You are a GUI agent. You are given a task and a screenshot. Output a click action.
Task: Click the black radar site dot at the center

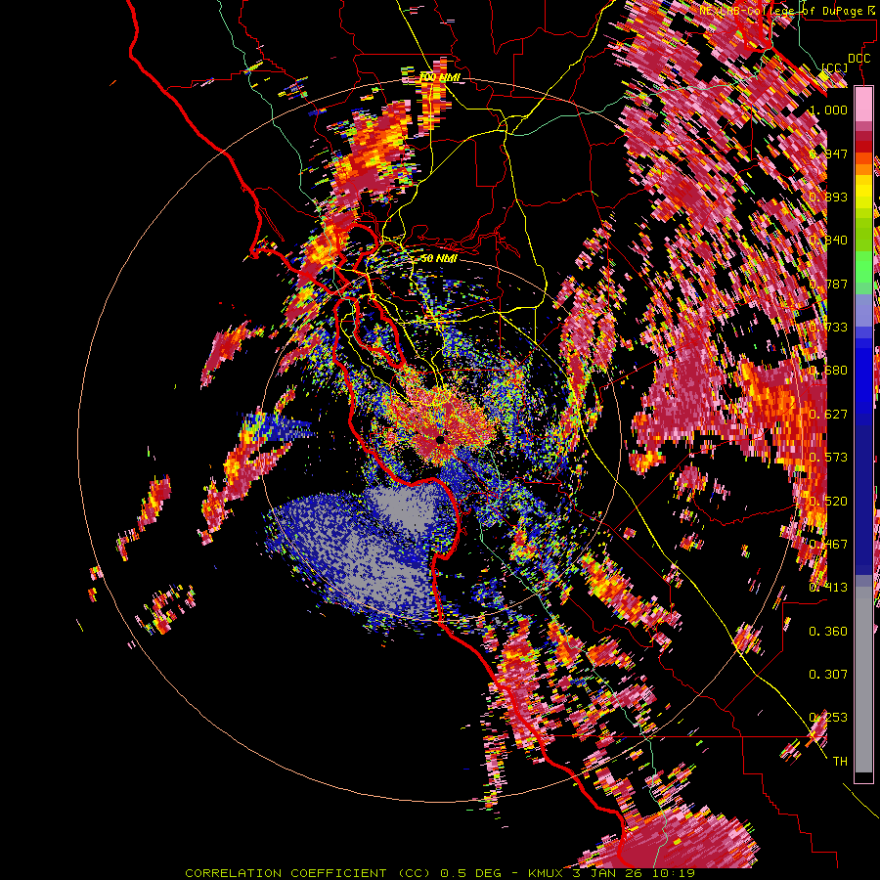[440, 440]
